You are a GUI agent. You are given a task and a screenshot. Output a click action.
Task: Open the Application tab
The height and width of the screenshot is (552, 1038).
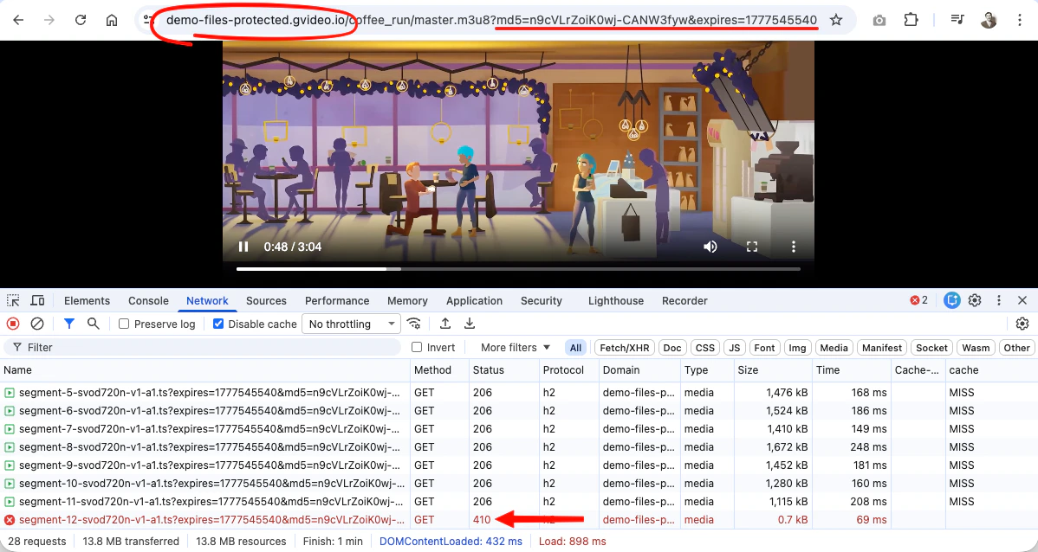[x=474, y=301]
